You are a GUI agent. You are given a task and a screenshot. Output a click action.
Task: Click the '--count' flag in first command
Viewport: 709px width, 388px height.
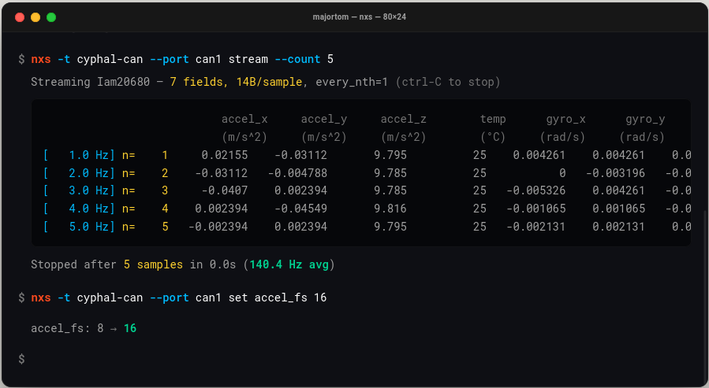[297, 59]
